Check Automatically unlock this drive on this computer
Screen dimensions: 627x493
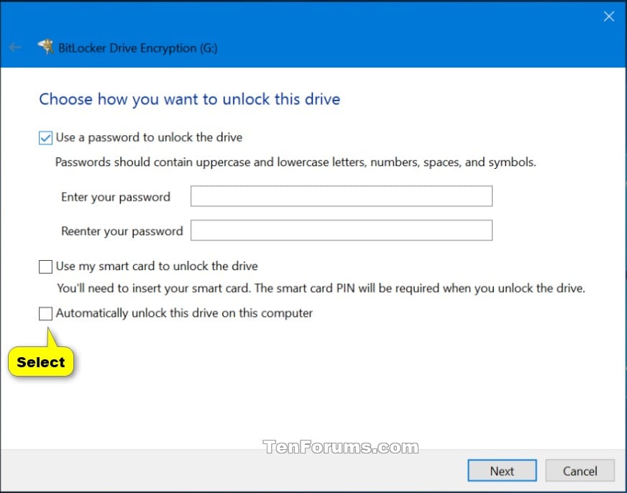(x=45, y=313)
